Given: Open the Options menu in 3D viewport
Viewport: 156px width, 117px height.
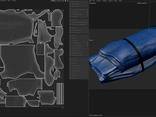Looking at the screenshot, I should tap(110, 1).
